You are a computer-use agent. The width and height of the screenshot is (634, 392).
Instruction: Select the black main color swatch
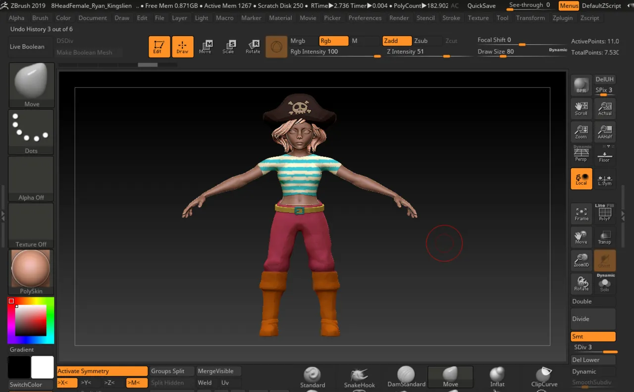[x=19, y=368]
